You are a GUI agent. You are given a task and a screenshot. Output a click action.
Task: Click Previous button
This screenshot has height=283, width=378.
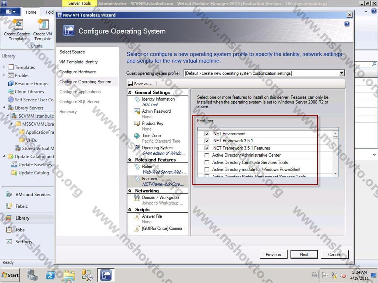click(x=273, y=254)
